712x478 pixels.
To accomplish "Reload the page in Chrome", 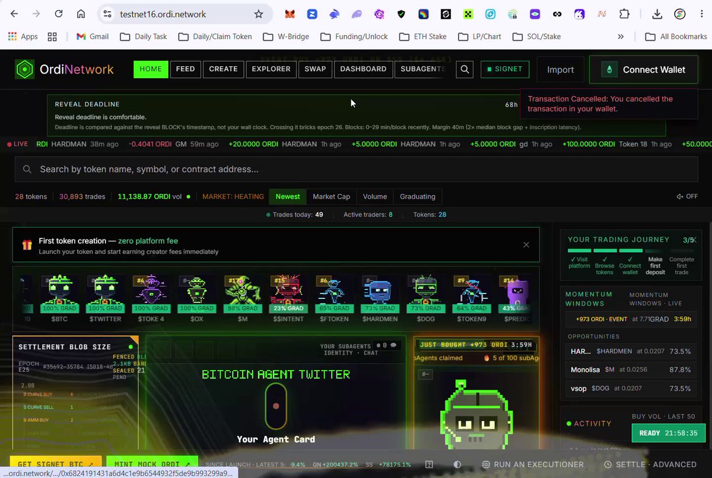I will coord(58,14).
